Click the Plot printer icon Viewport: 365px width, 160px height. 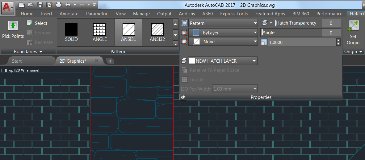(59, 5)
